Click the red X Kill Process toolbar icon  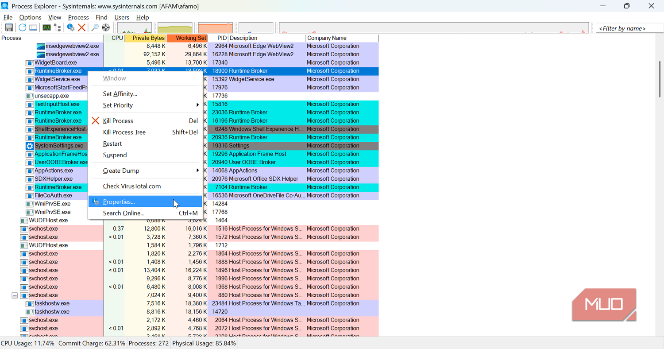point(81,28)
